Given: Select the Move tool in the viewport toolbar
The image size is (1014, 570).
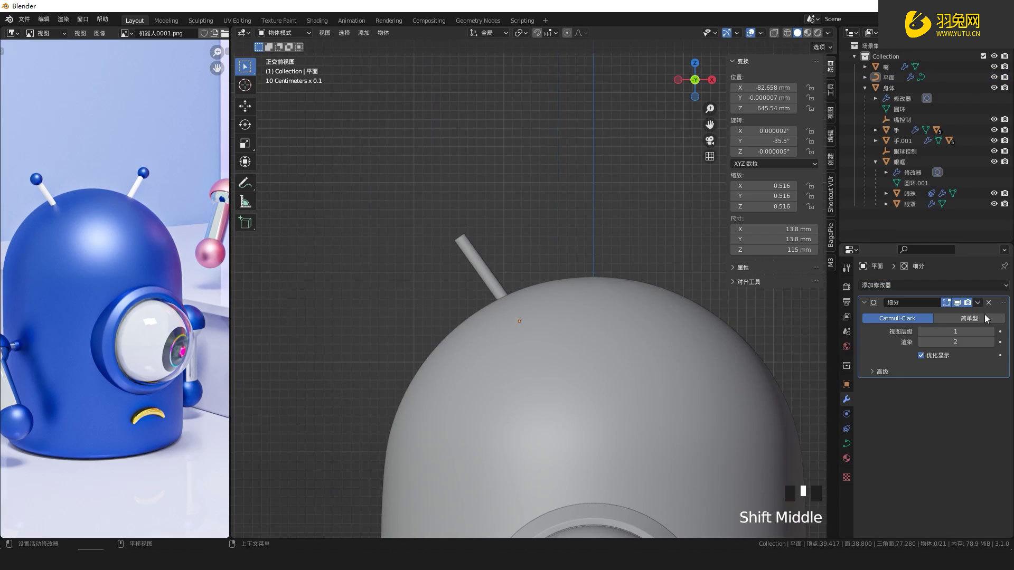Looking at the screenshot, I should pos(245,106).
